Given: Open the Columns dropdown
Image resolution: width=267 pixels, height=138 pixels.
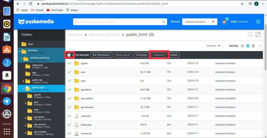Looking at the screenshot, I should pyautogui.click(x=213, y=46).
